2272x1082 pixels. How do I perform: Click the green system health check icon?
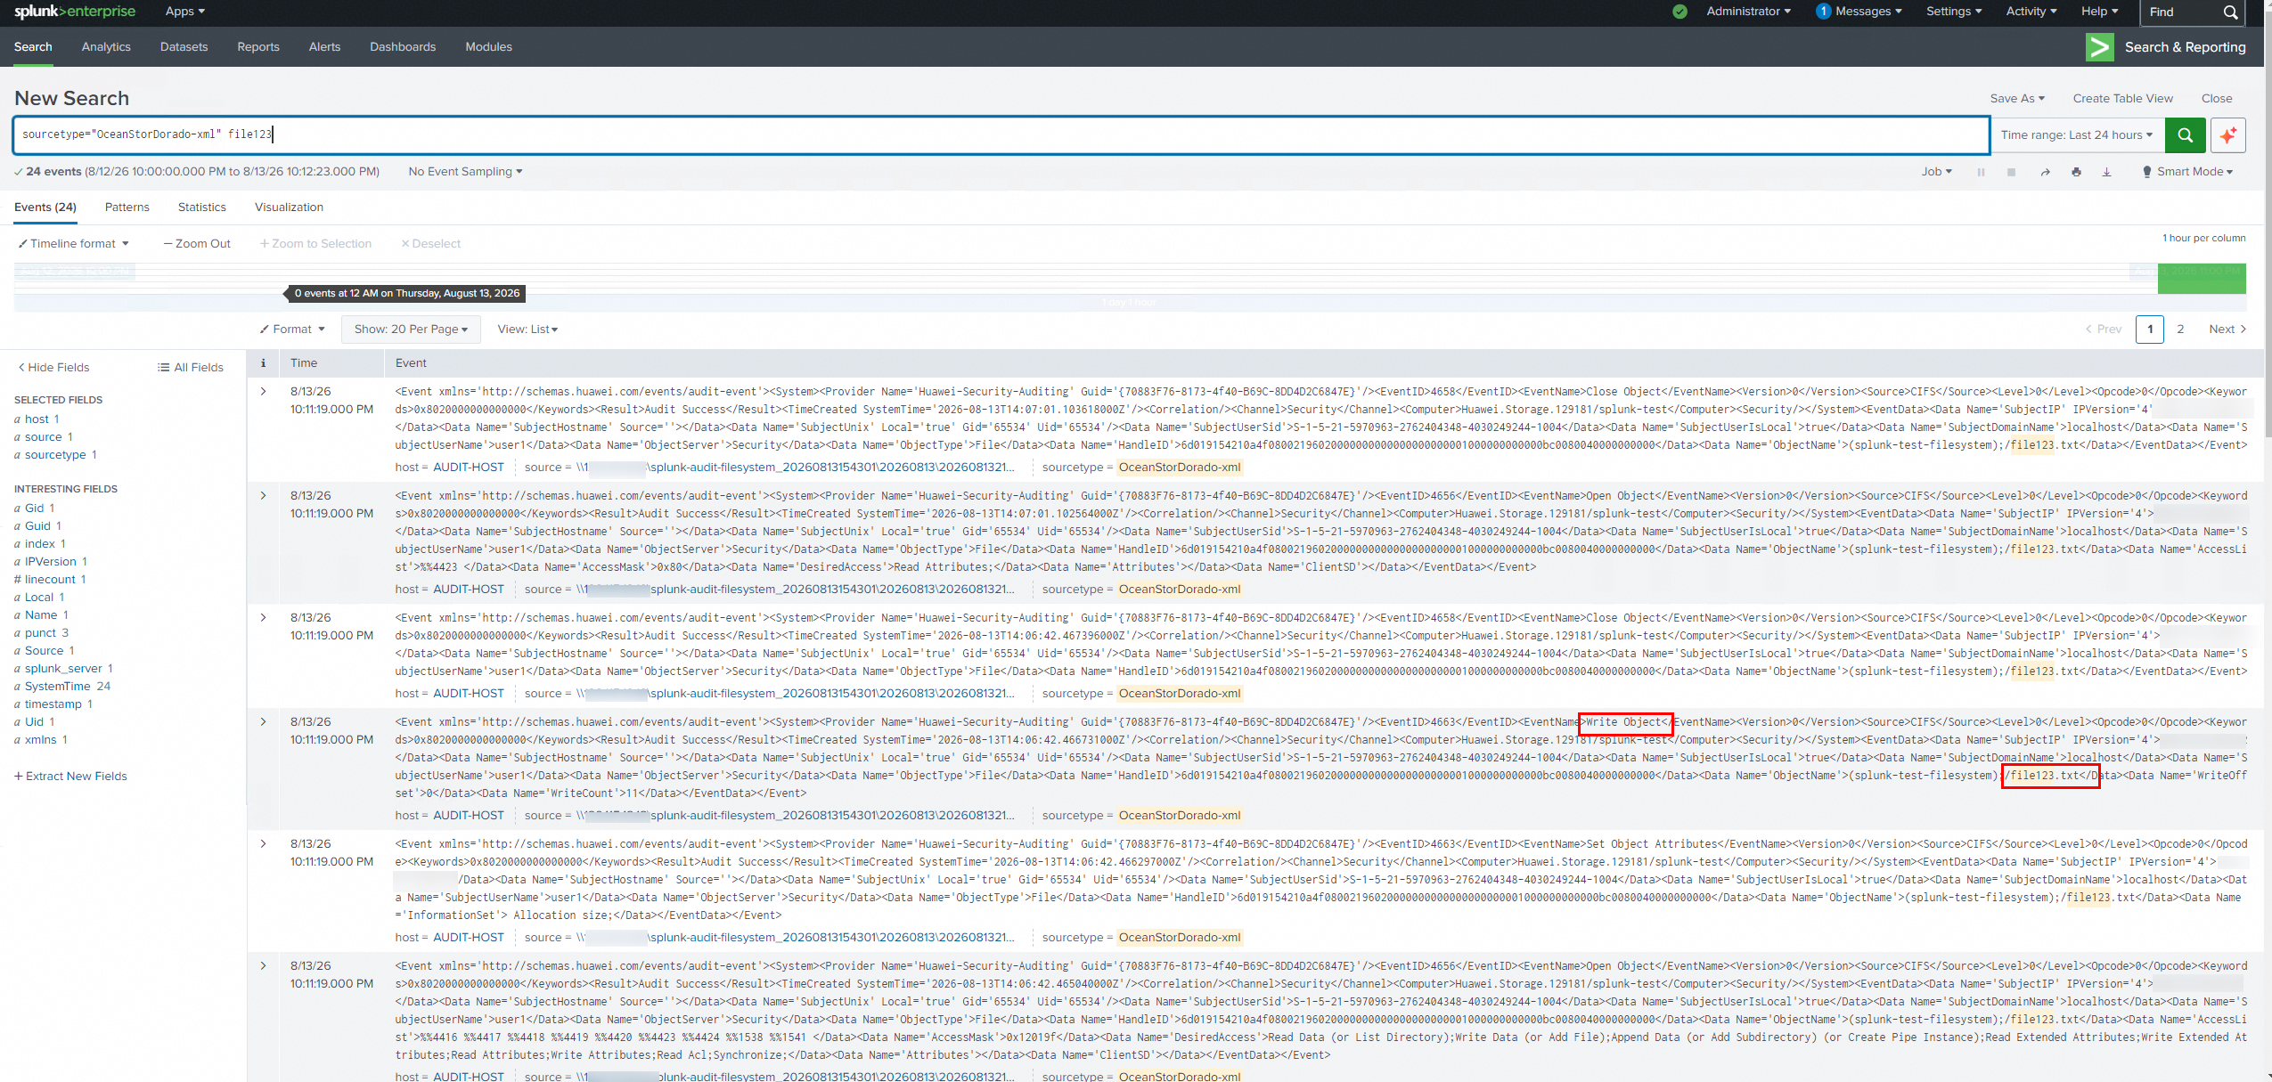click(x=1679, y=12)
